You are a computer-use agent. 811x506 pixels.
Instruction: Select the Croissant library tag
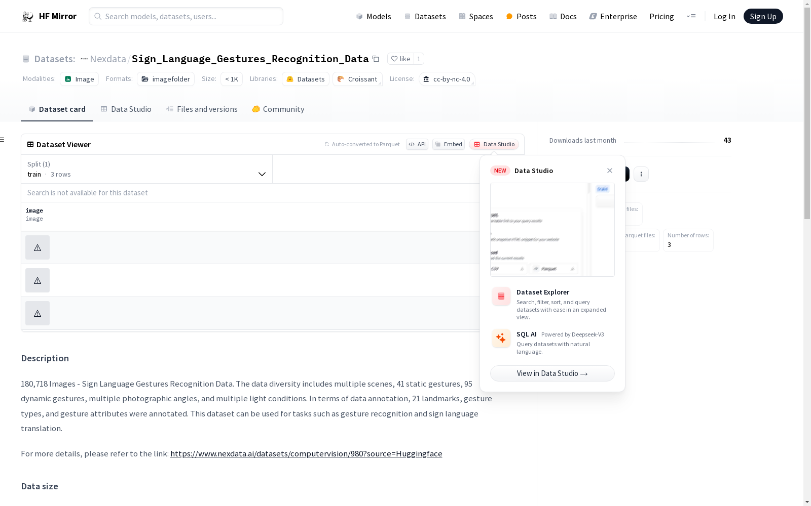tap(357, 79)
